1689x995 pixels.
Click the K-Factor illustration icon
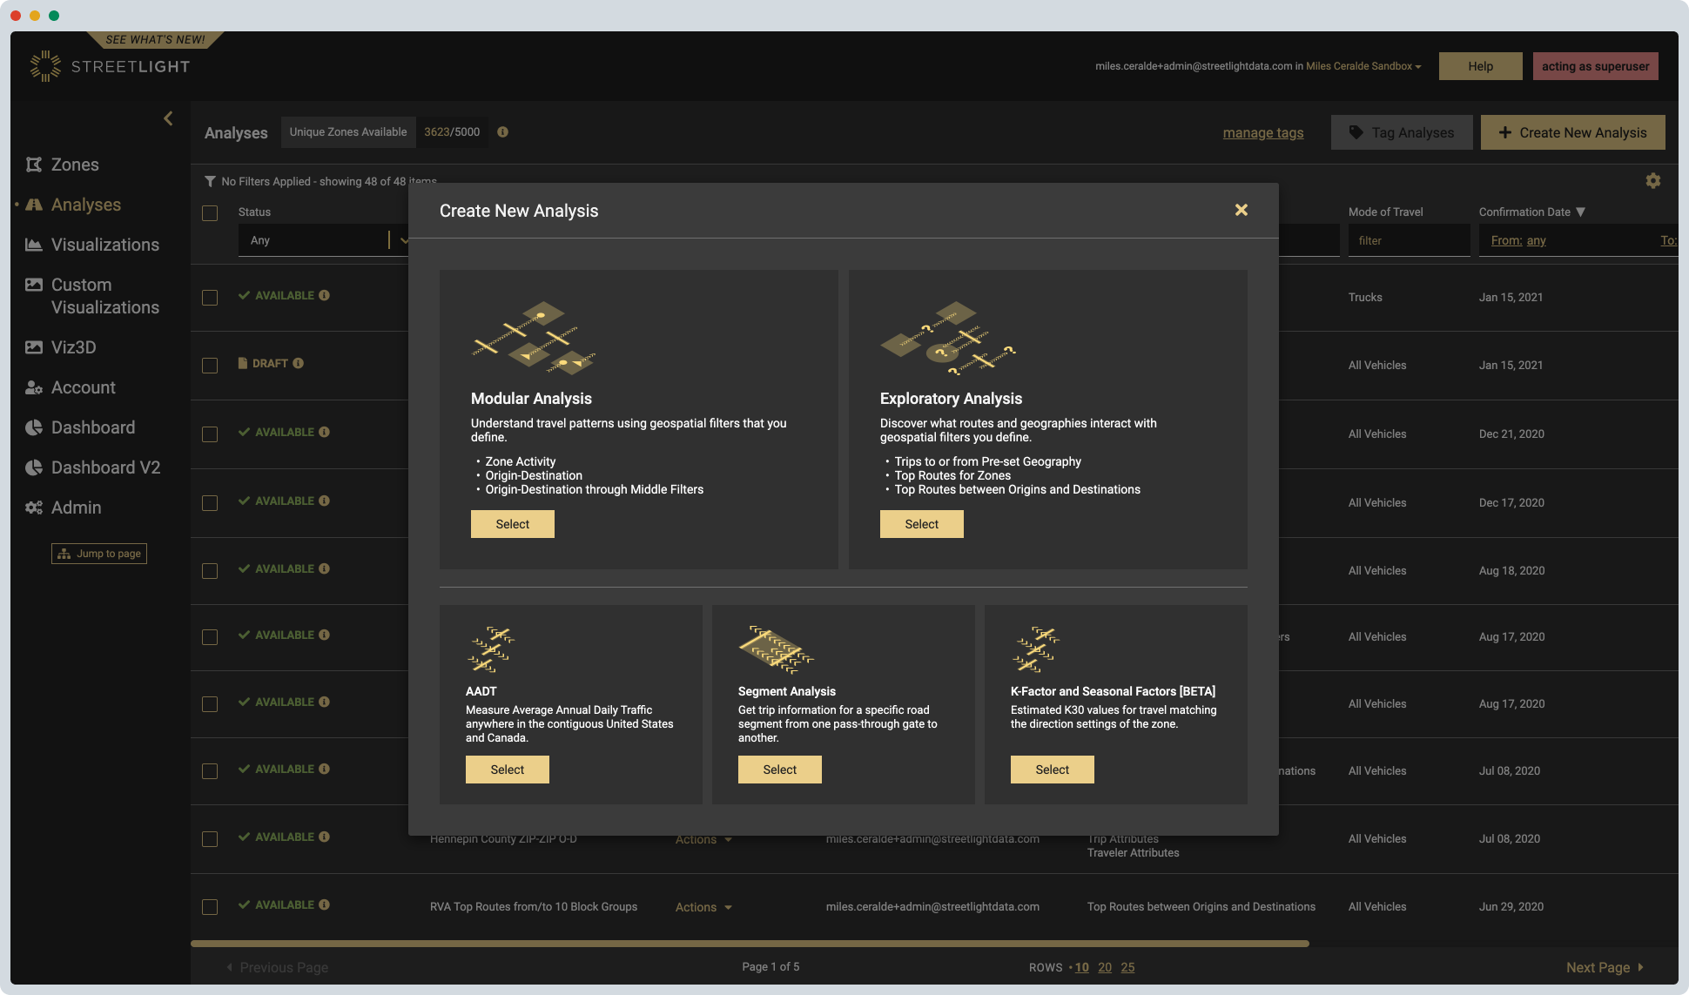coord(1036,649)
